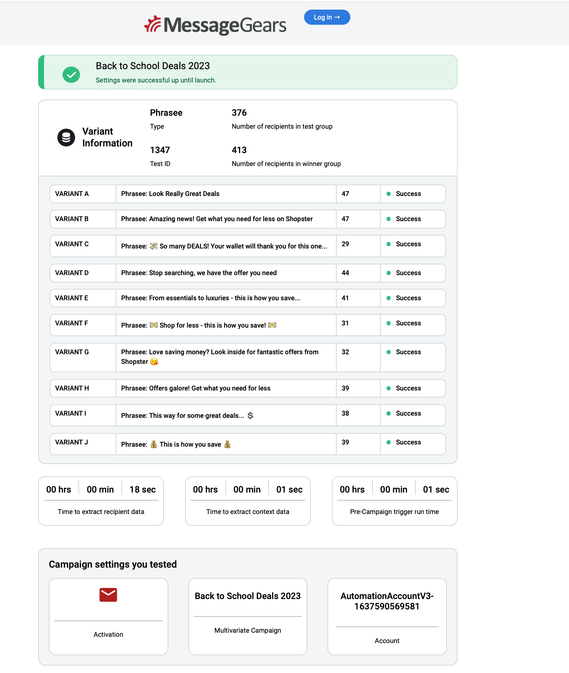This screenshot has height=673, width=569.
Task: Click recipient count 31 for Variant F
Action: pos(345,323)
